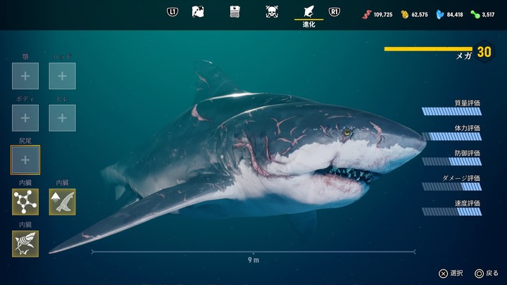Click the R1 shoulder button icon

coord(334,12)
